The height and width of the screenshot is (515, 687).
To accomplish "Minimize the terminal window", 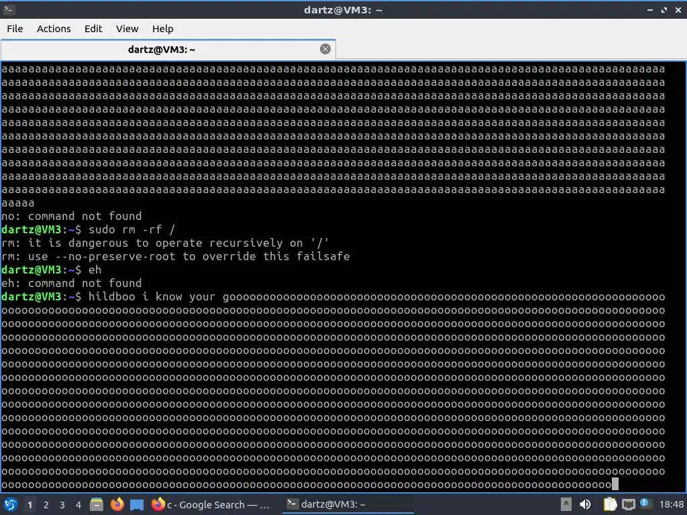I will coord(649,9).
